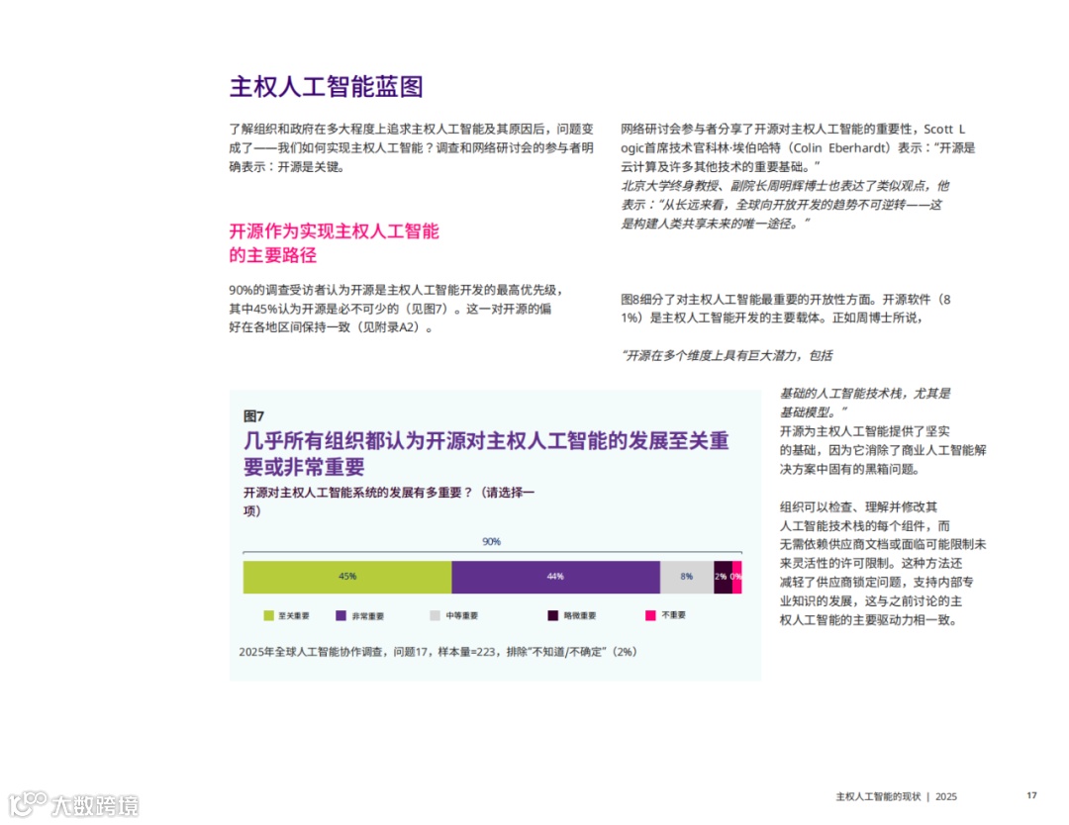
Task: Click the green legend swatch for 至关重要
Action: [x=268, y=616]
